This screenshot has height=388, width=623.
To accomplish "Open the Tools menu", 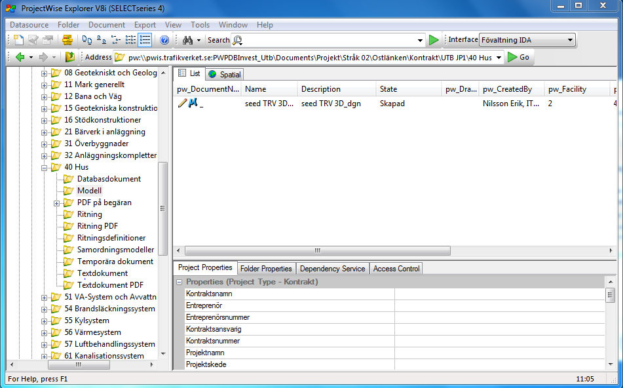I will (200, 25).
